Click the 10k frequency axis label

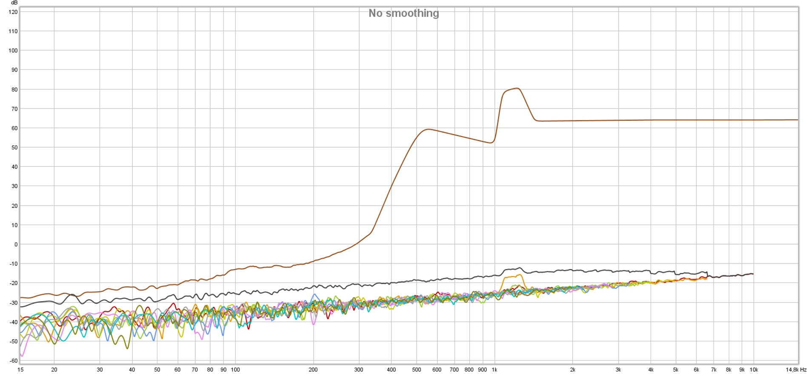754,370
